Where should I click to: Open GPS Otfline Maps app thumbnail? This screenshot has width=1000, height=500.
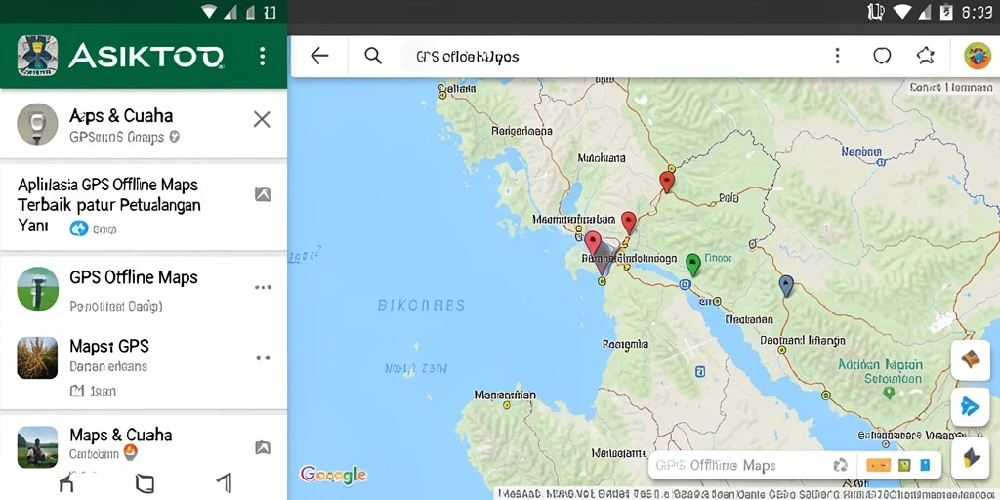click(38, 288)
